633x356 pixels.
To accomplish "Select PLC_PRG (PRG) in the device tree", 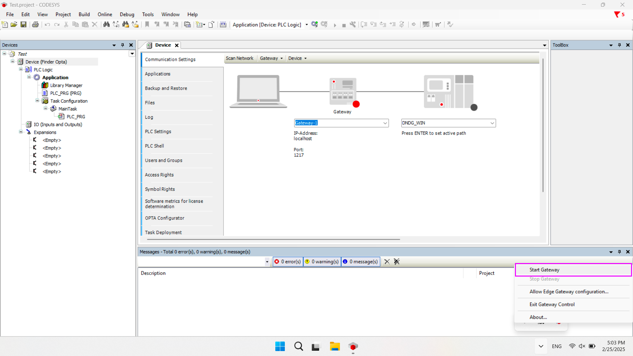I will point(66,93).
